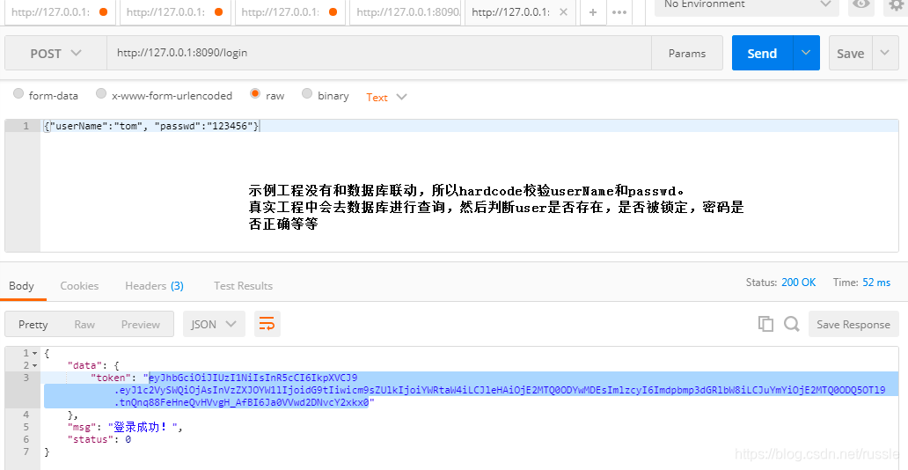Click the request URL input field
Image resolution: width=908 pixels, height=470 pixels.
pos(378,53)
